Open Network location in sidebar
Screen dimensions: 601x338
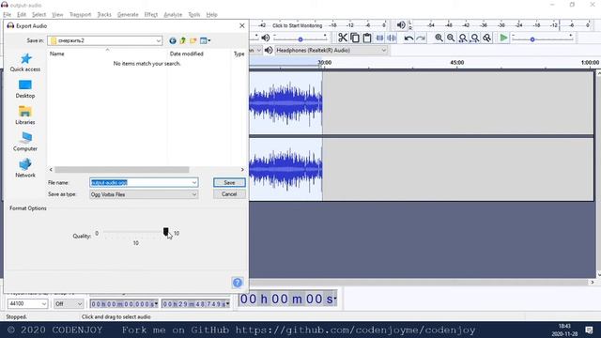point(25,168)
